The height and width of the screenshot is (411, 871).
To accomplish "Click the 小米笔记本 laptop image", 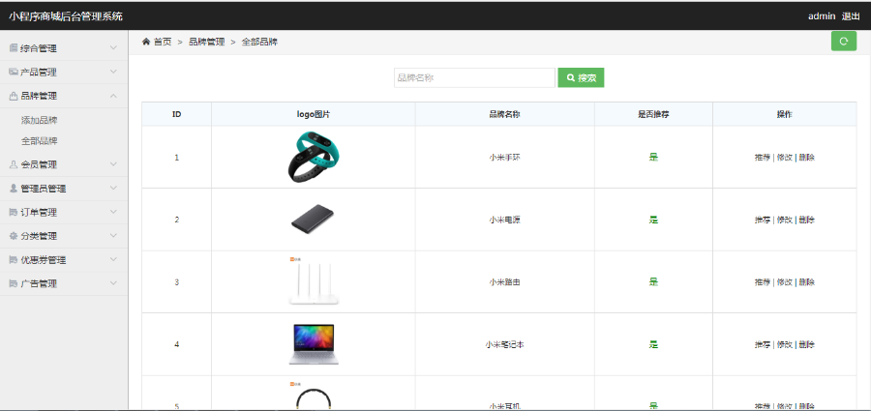I will (314, 344).
